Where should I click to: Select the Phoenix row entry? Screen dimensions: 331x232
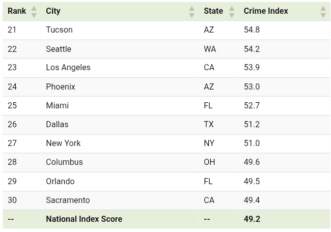[x=61, y=86]
